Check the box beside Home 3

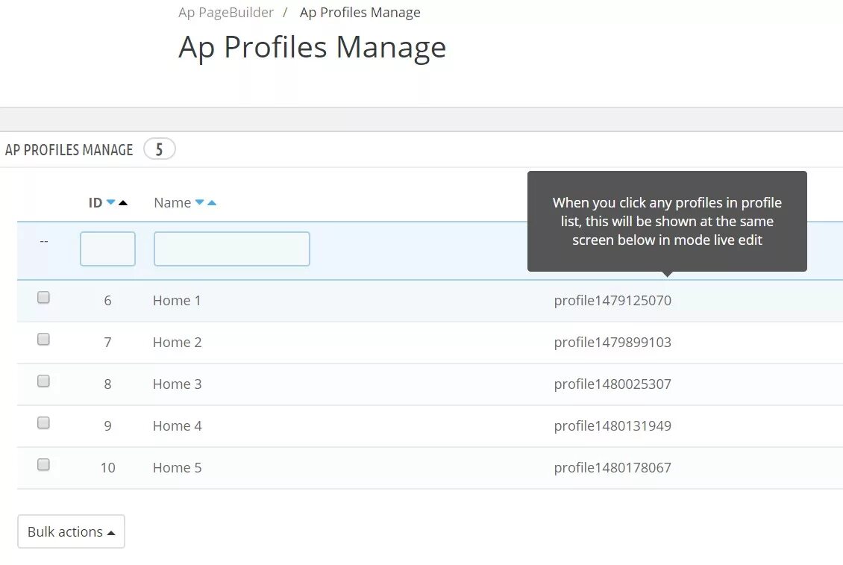(x=44, y=381)
